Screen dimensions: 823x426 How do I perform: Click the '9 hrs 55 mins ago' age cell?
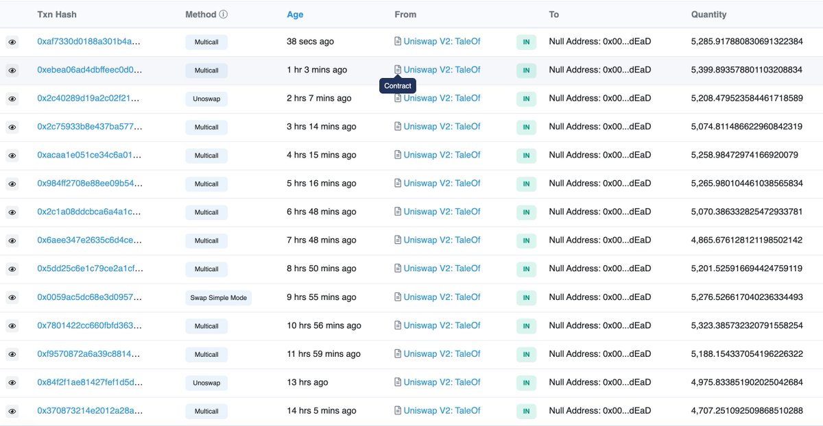pos(322,297)
